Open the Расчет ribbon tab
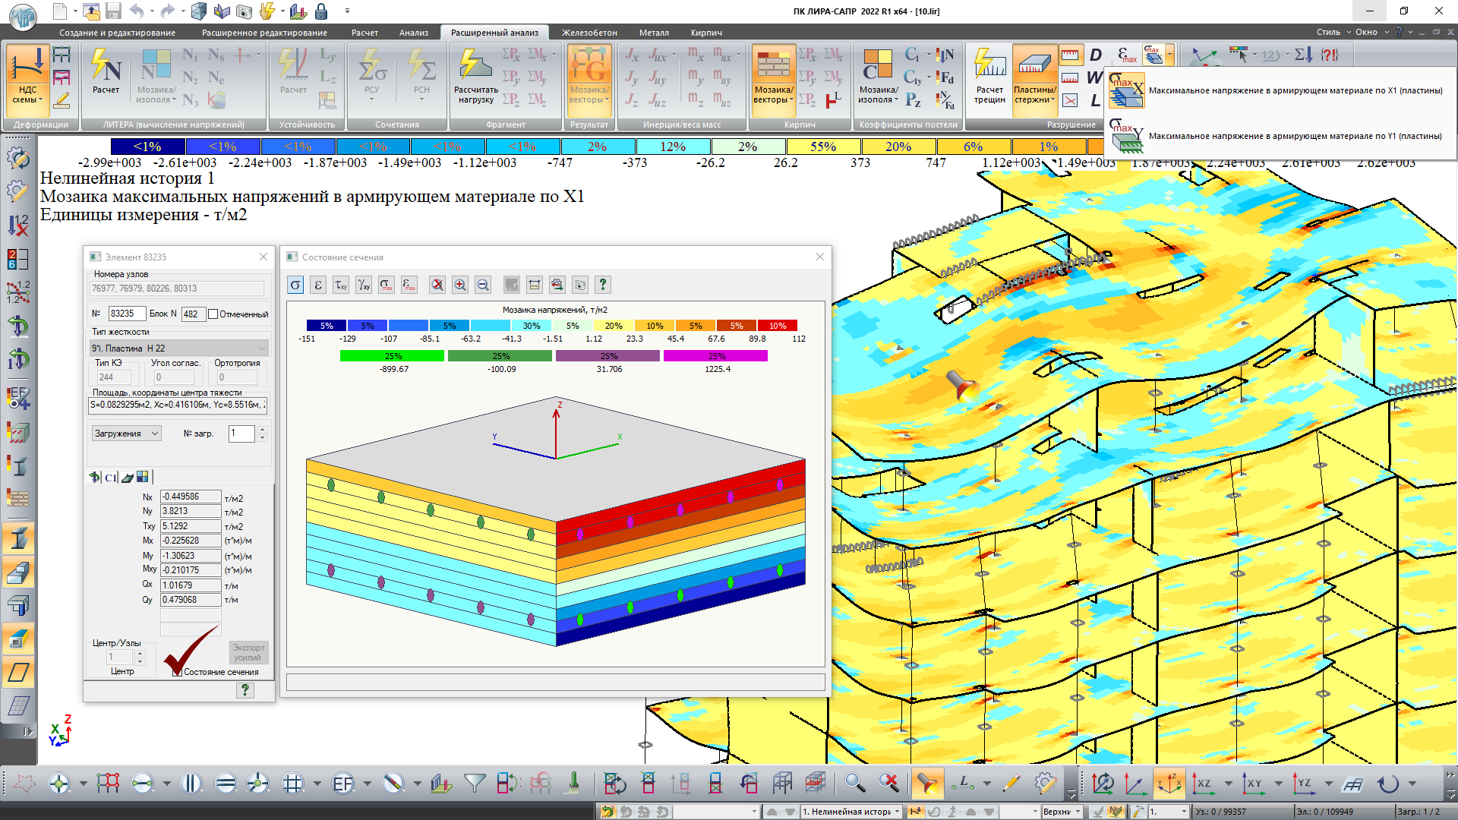 pos(364,33)
